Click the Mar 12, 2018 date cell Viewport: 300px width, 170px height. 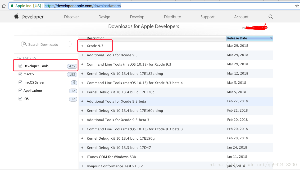(238, 73)
